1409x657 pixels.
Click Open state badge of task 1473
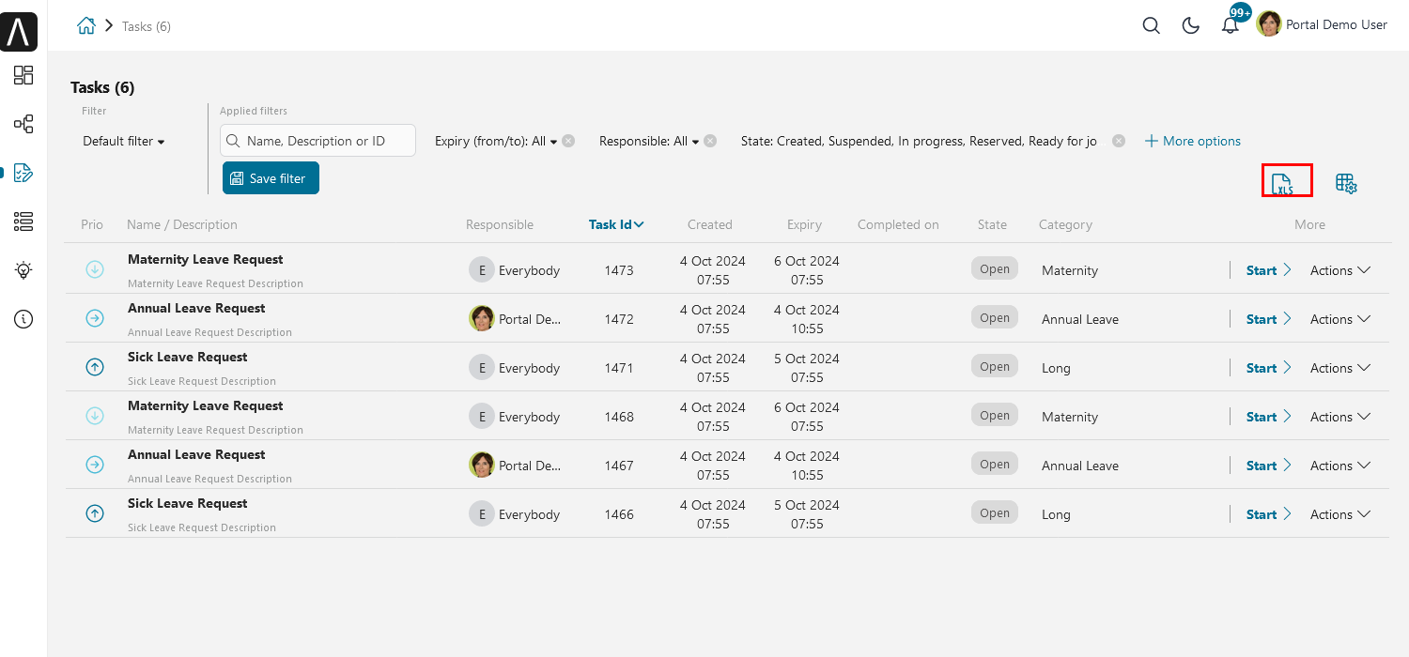pos(994,269)
